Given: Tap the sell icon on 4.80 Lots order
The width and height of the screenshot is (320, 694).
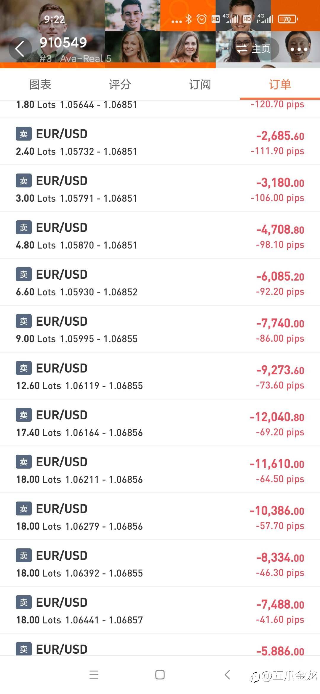Looking at the screenshot, I should 24,227.
